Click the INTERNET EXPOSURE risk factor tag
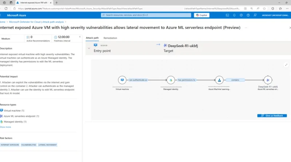291x162 pixels. [x=10, y=145]
